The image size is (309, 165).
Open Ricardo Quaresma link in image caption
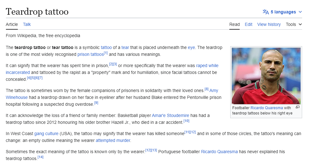267,108
